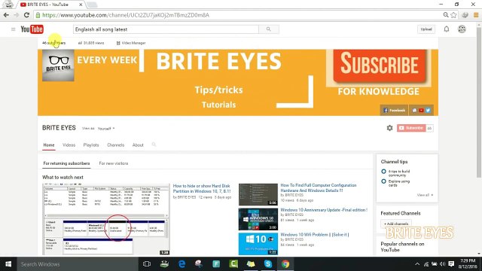Open zoom magnifier icon in address bar
This screenshot has height=271, width=482.
click(445, 15)
